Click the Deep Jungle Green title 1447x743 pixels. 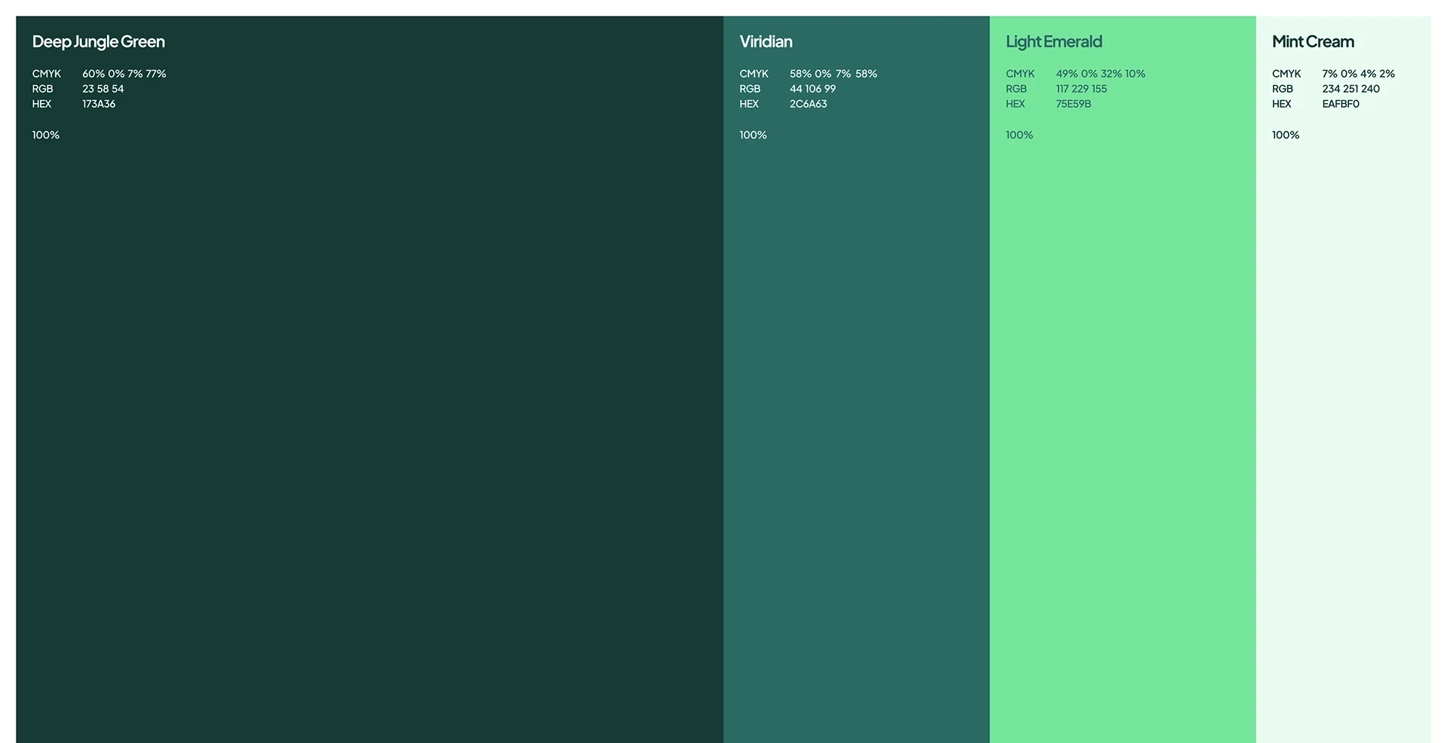click(x=99, y=42)
